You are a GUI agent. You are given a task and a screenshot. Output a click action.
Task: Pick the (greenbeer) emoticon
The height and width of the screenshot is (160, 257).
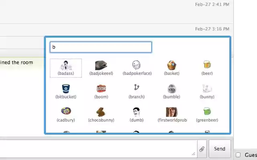tap(207, 115)
